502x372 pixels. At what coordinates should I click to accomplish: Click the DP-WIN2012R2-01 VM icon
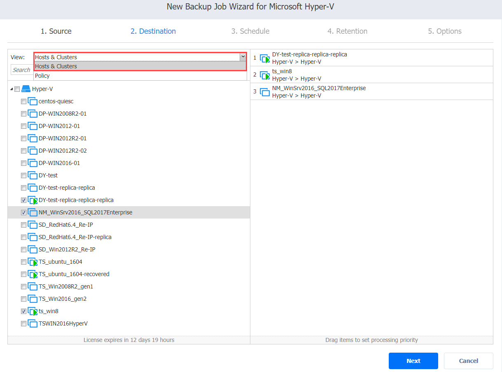pyautogui.click(x=33, y=138)
